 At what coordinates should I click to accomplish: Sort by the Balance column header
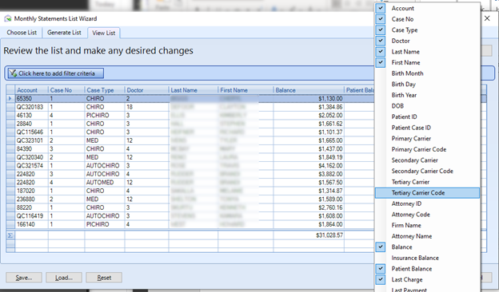tap(309, 90)
